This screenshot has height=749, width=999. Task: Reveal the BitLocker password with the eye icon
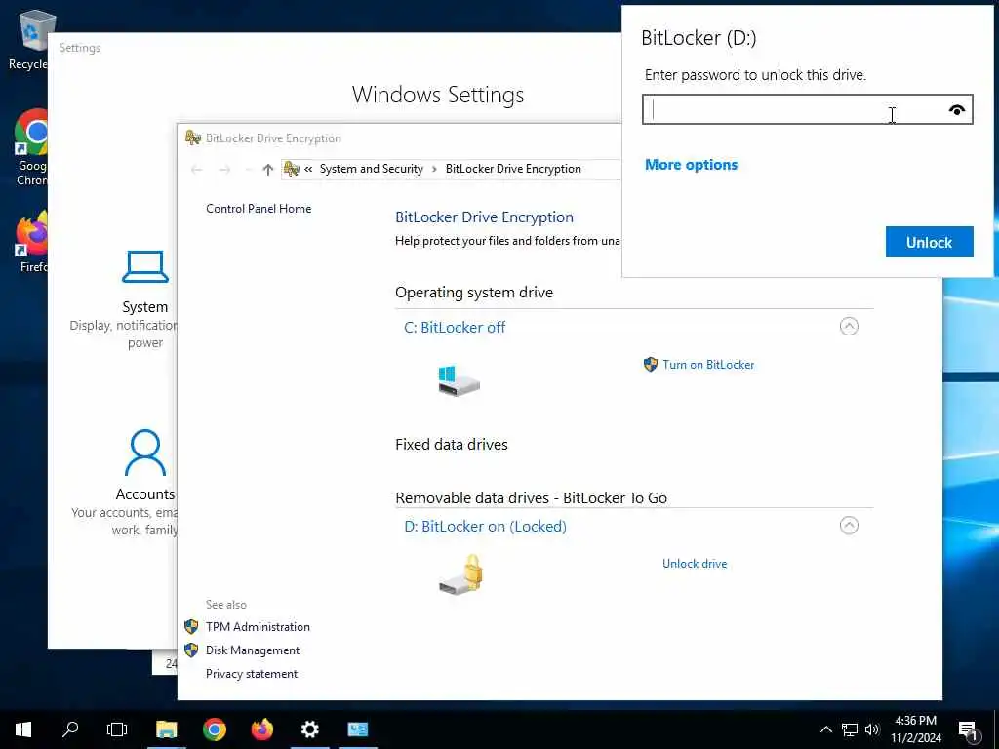956,110
